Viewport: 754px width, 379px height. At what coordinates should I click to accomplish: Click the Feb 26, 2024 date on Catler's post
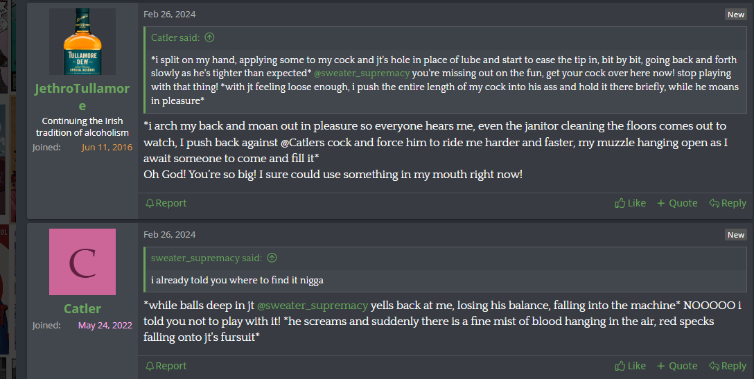pos(169,234)
